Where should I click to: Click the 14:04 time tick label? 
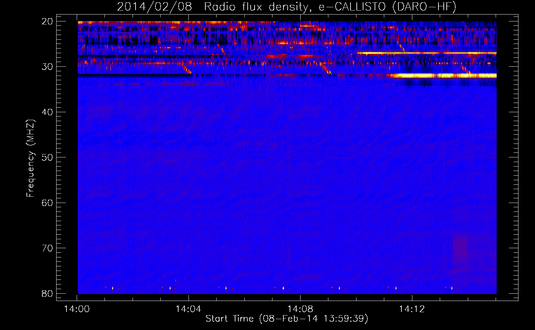click(188, 309)
